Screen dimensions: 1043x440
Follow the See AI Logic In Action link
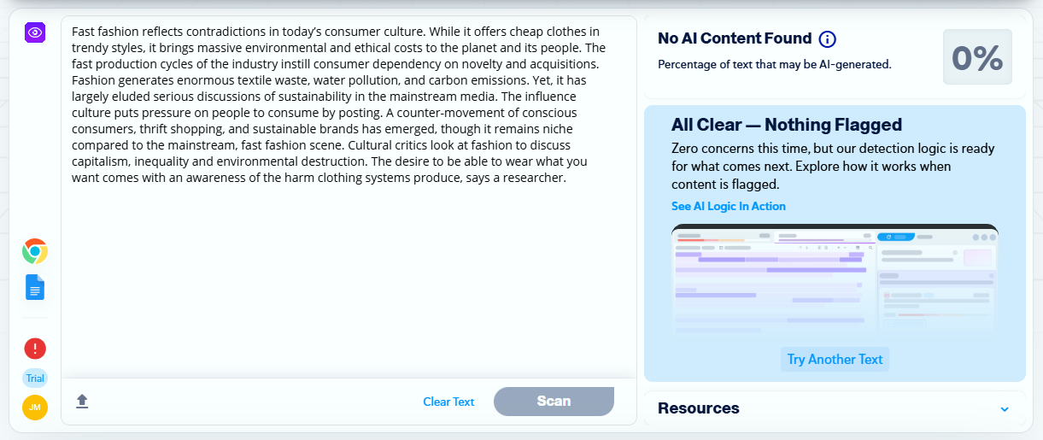[728, 206]
